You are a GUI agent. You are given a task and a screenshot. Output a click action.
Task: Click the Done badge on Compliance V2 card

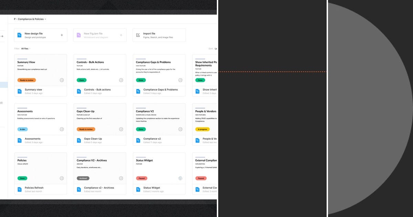click(x=140, y=129)
